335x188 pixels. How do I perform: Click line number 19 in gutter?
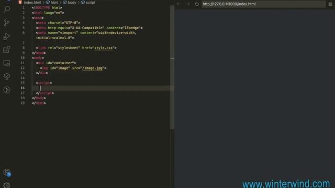pyautogui.click(x=23, y=103)
